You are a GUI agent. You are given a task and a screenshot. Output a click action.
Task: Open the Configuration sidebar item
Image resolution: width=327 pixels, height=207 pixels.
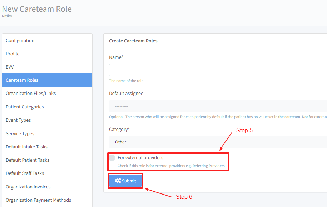[x=20, y=40]
